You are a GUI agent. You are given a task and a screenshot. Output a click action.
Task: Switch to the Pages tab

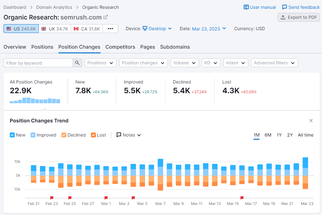tap(147, 47)
